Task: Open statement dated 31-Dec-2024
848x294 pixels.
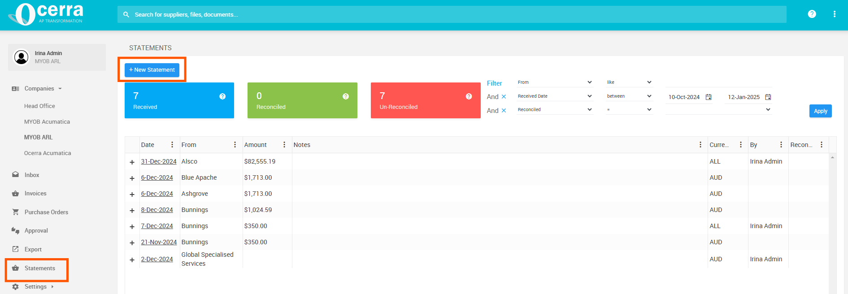Action: point(159,161)
